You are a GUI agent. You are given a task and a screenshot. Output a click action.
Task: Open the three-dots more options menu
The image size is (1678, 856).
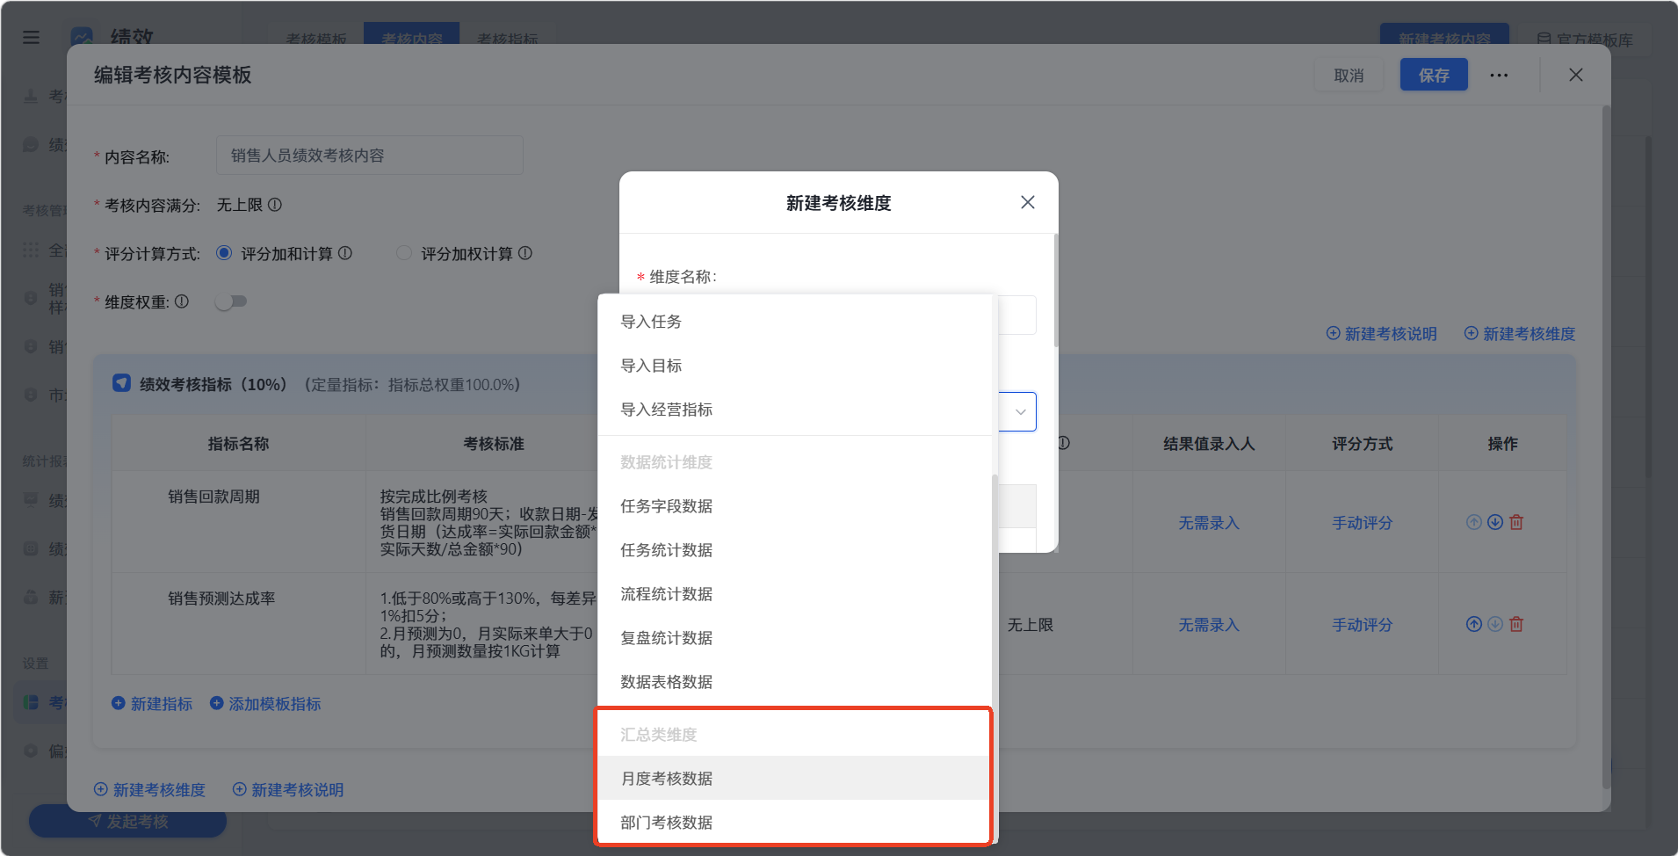1499,75
